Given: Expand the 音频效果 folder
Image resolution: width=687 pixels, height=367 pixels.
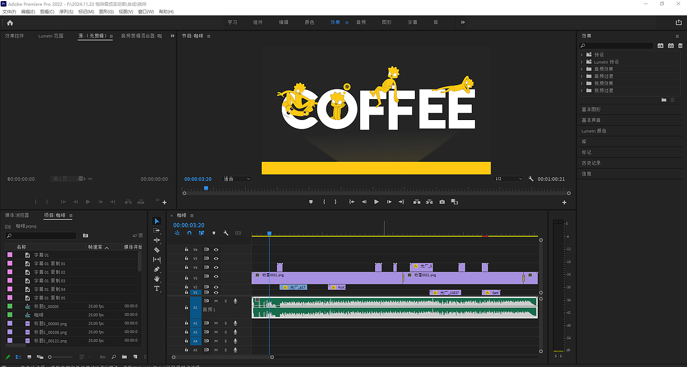Looking at the screenshot, I should click(582, 69).
